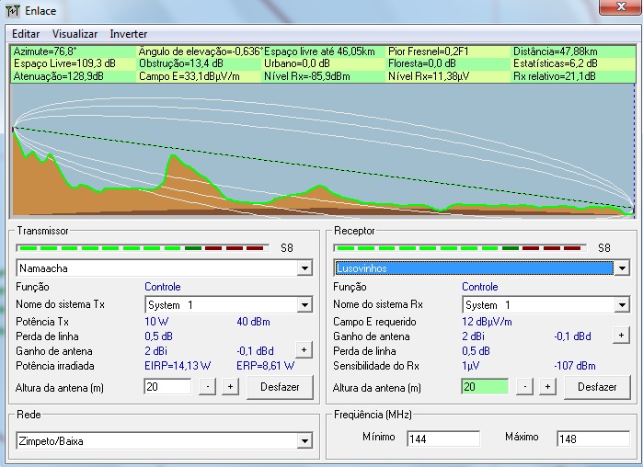Click the receiver antenna gain plus button
This screenshot has width=643, height=467.
click(621, 336)
